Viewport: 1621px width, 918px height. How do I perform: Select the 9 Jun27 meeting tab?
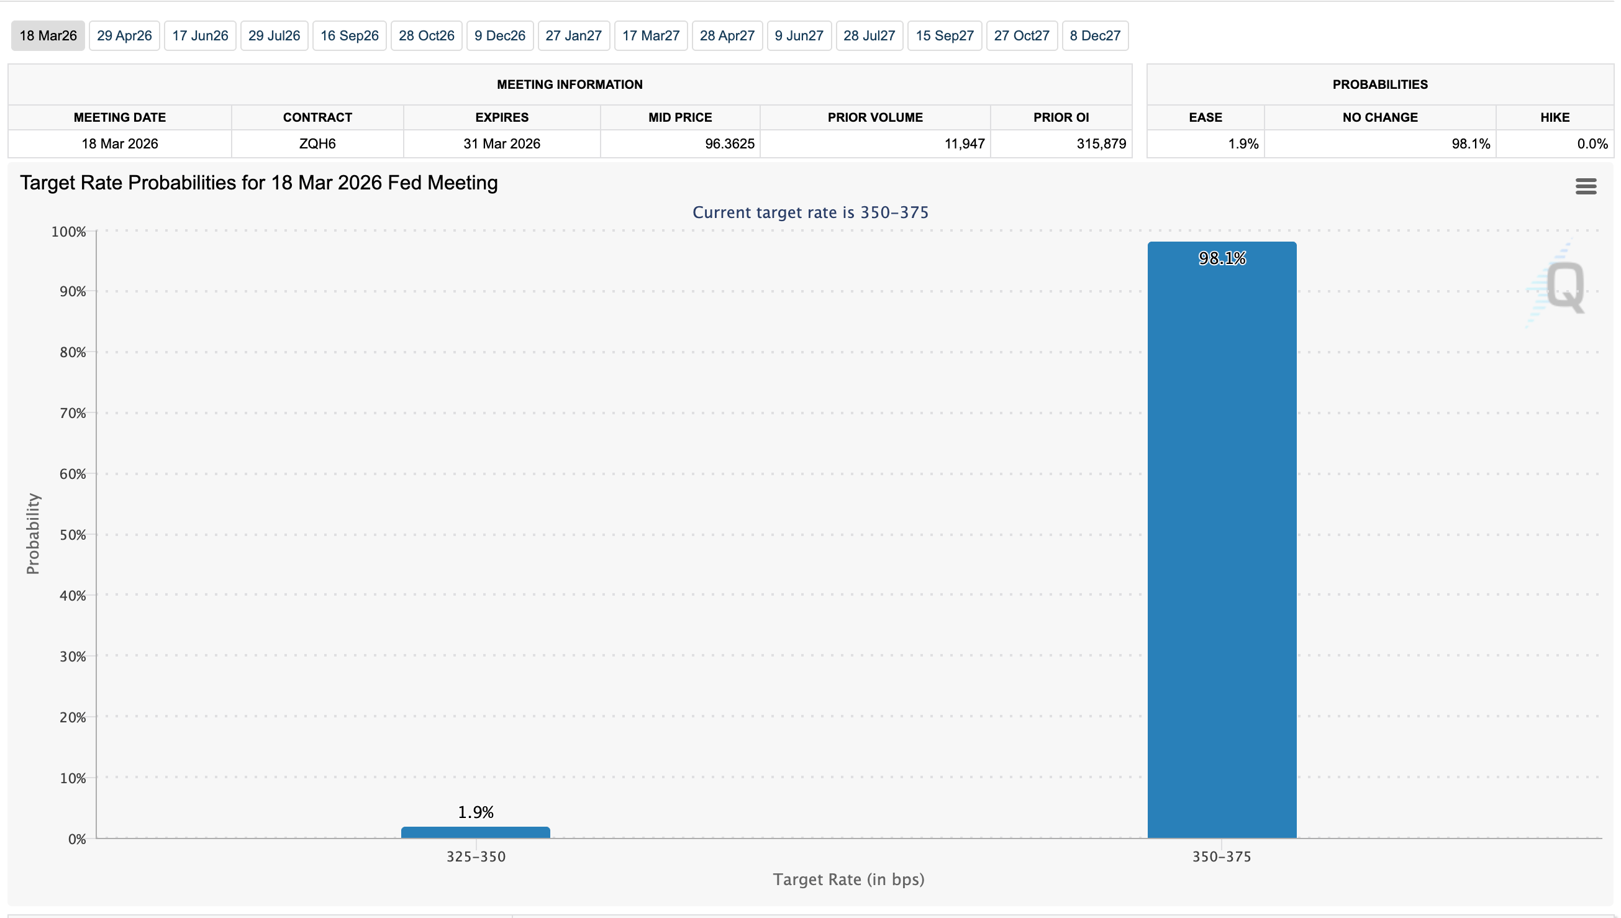coord(799,36)
